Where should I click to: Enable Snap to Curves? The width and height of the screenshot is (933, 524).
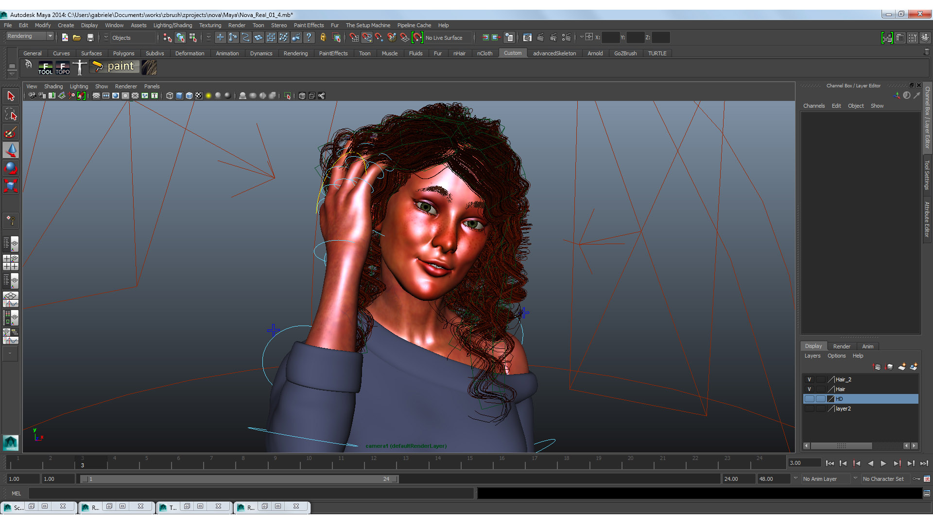[367, 37]
